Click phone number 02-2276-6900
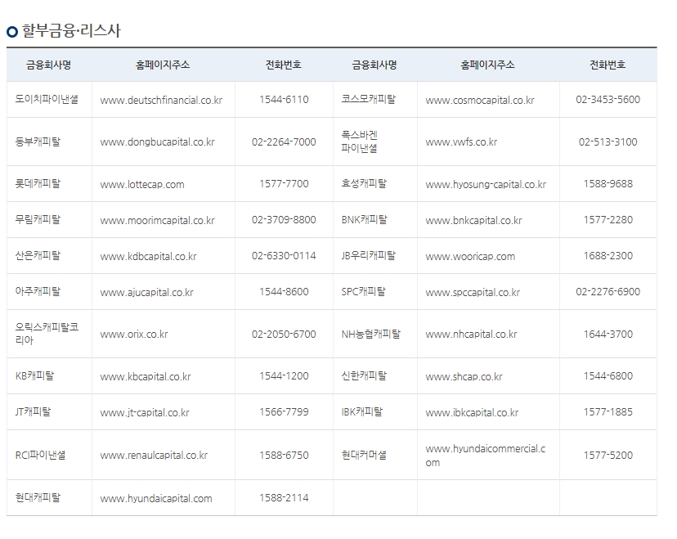 click(608, 291)
